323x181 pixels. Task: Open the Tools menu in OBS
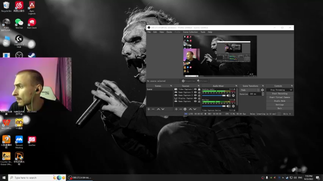click(x=203, y=32)
